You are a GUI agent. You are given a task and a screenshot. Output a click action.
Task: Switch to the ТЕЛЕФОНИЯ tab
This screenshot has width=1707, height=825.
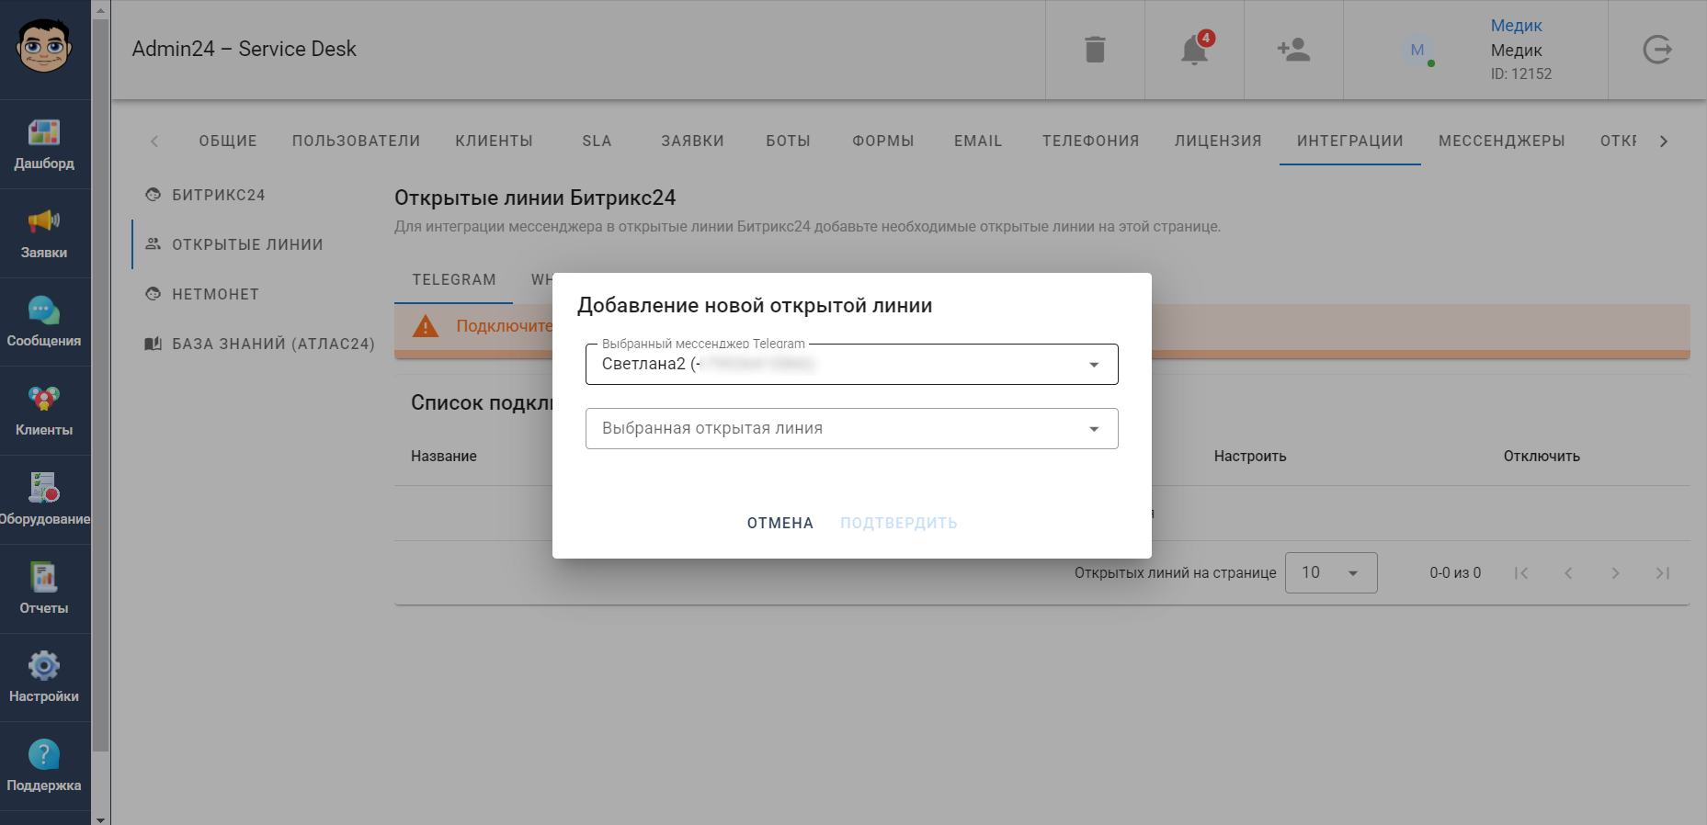pos(1091,141)
